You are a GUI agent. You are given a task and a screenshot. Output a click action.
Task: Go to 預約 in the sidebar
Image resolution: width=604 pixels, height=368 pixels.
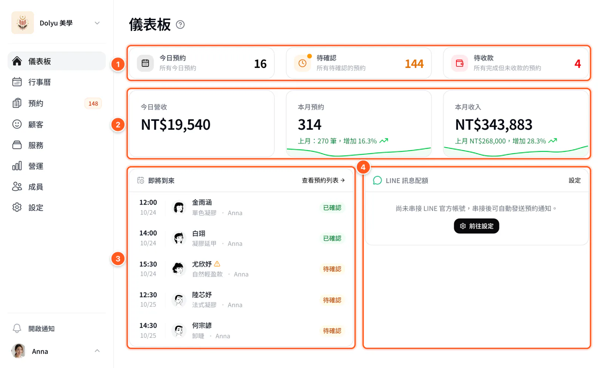point(57,103)
